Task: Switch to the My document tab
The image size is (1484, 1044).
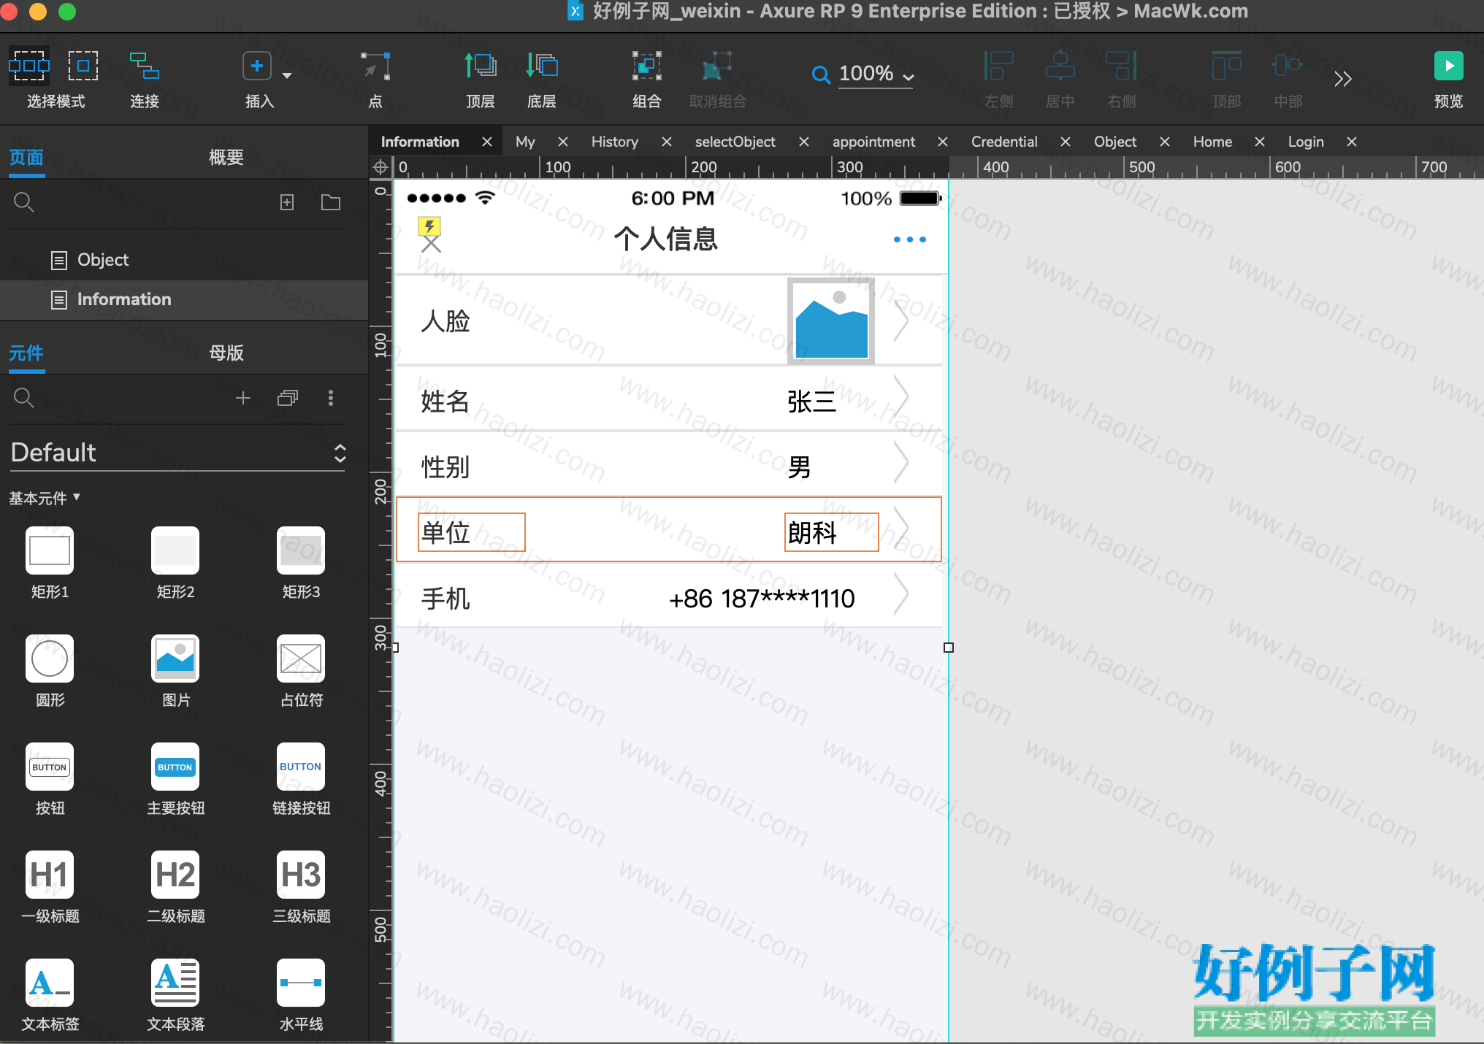Action: point(525,142)
